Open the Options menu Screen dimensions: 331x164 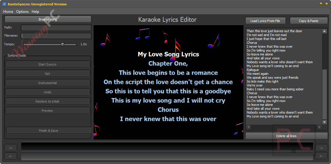[22, 12]
